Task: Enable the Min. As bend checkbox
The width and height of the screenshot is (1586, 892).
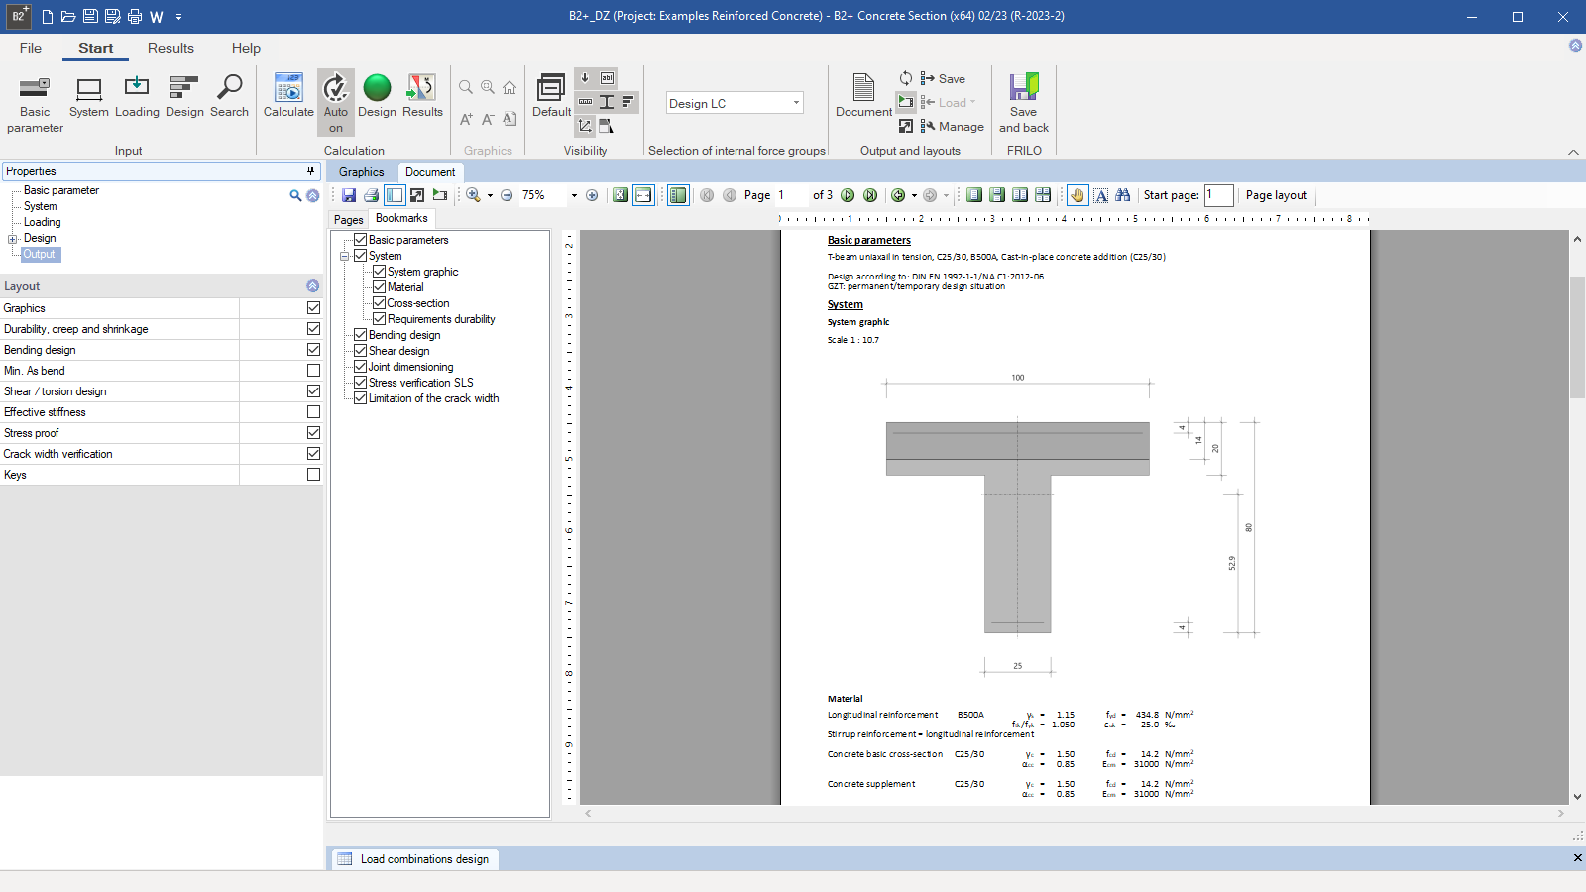Action: pos(313,371)
